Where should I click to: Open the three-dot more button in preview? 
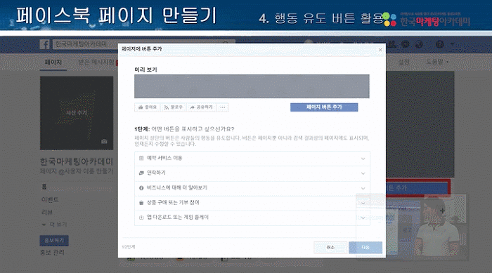click(x=223, y=107)
